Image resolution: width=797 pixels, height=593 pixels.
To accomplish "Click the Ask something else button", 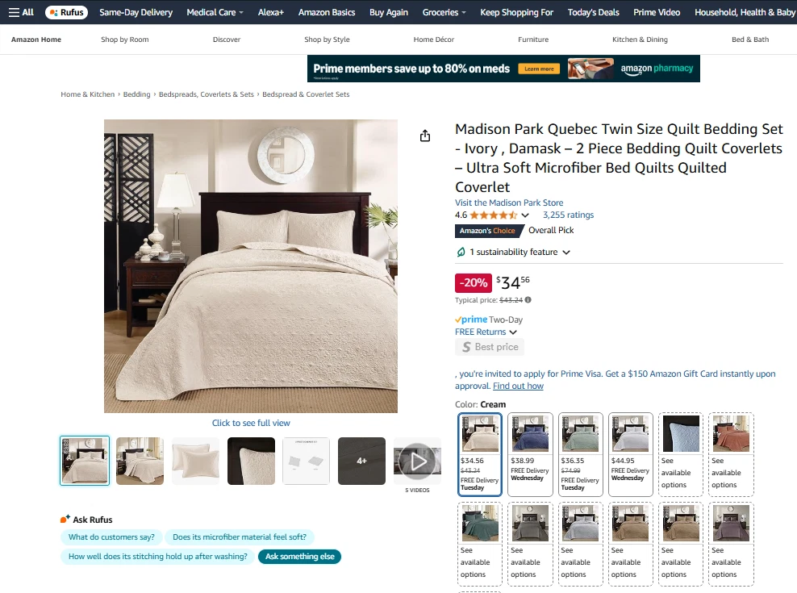I will tap(300, 557).
